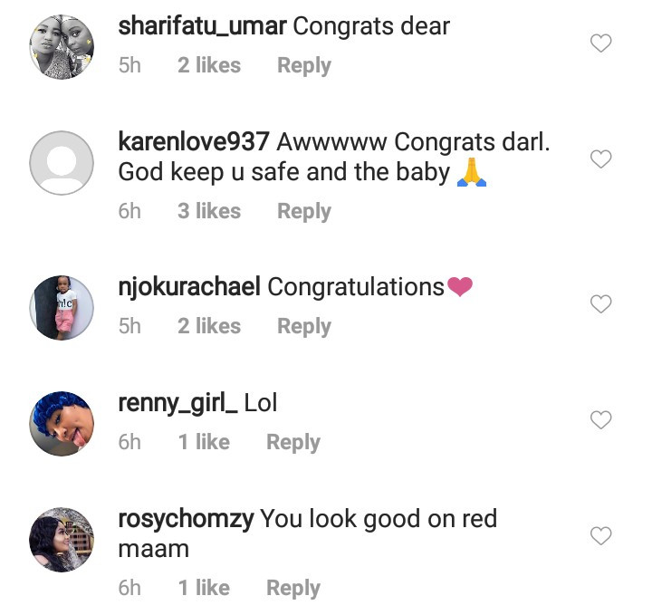This screenshot has width=652, height=615.
Task: View rosychomzy's profile avatar
Action: [62, 540]
